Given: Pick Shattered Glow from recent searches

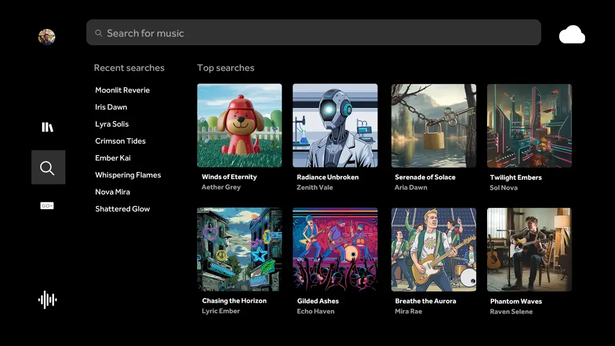Looking at the screenshot, I should point(123,208).
